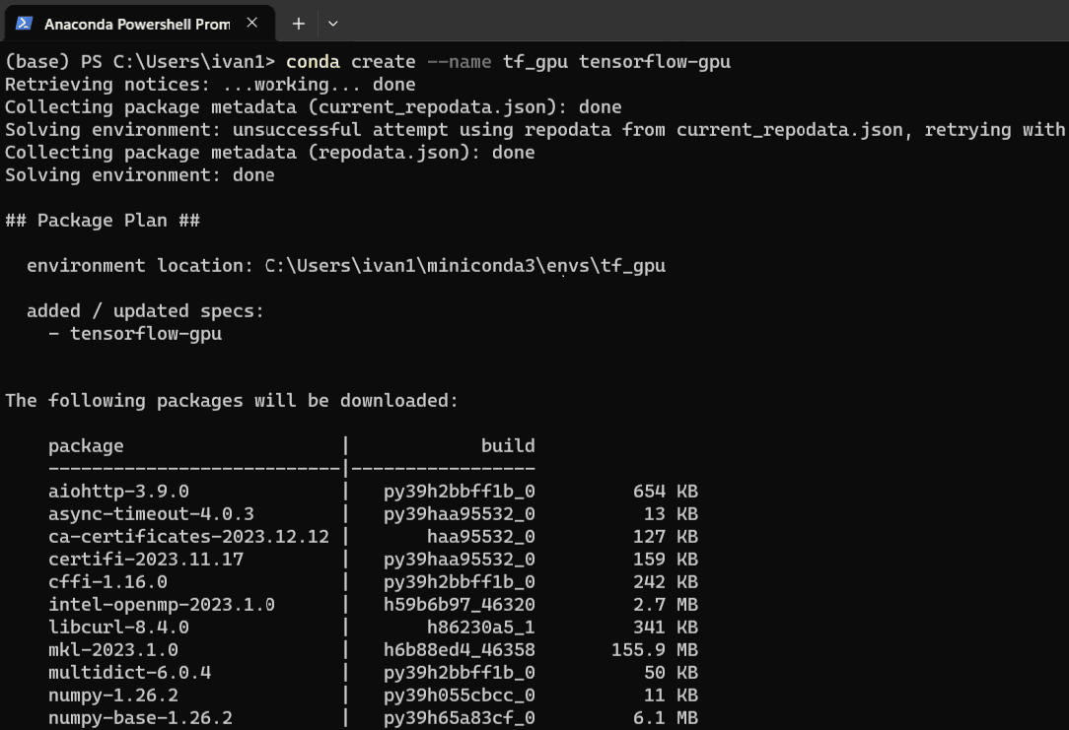
Task: Click the environment location path text
Action: click(x=464, y=266)
